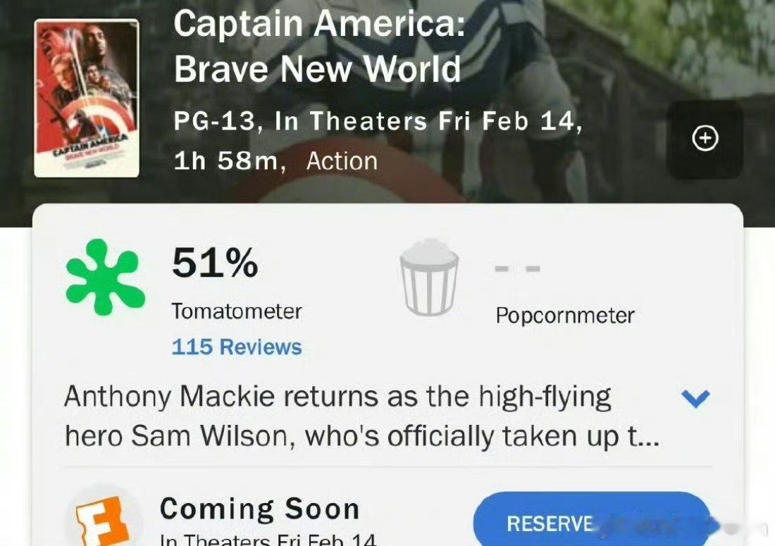Viewport: 775px width, 546px height.
Task: Expand the synopsis with blue chevron
Action: (695, 398)
